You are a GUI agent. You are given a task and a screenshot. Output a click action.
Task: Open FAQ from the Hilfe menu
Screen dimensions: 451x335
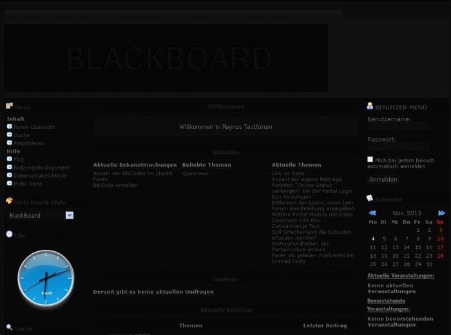19,159
